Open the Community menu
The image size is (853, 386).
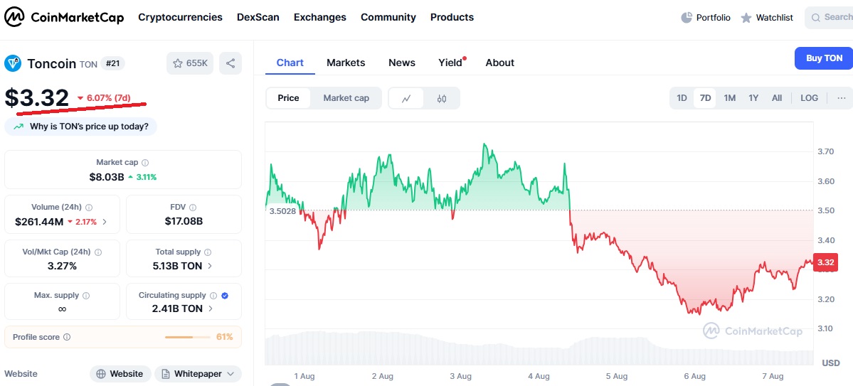coord(388,17)
